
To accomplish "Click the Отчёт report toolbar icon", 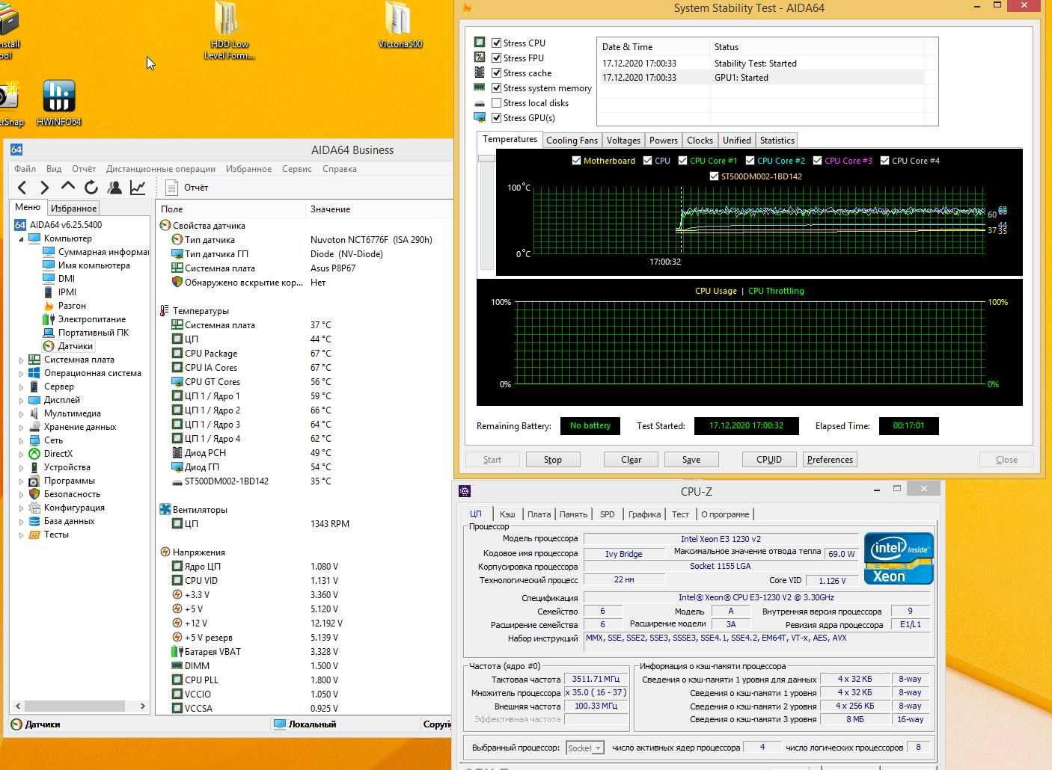I will (x=171, y=188).
